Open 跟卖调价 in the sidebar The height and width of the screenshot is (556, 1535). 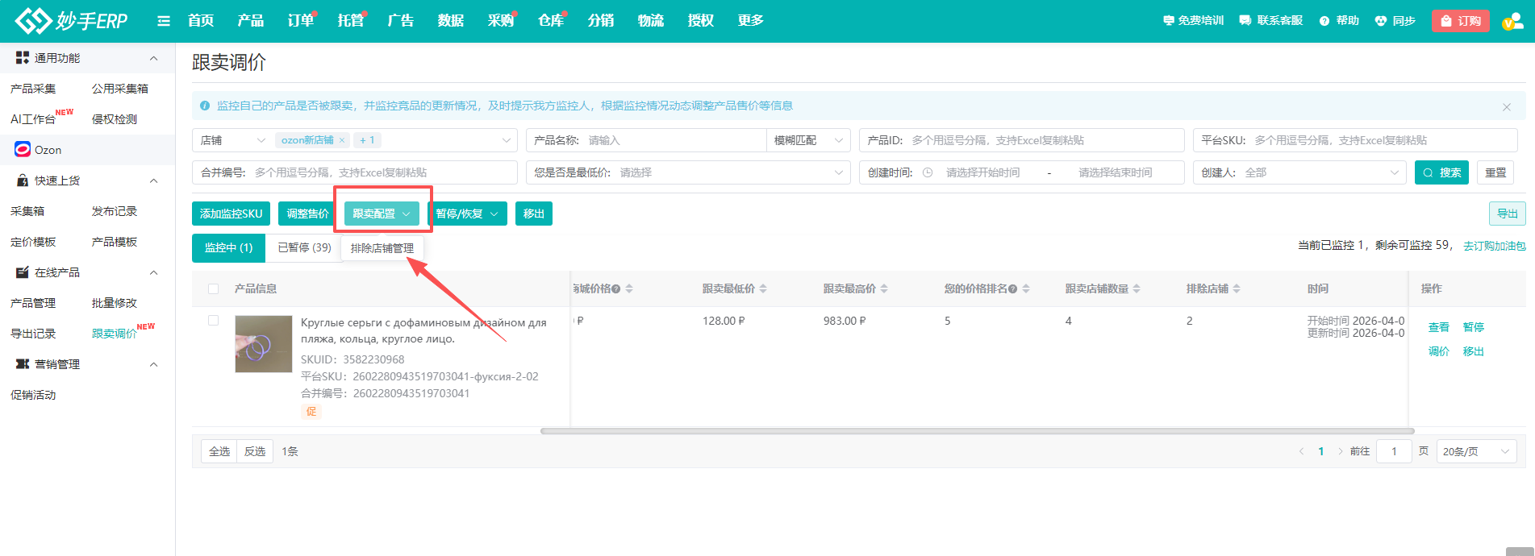click(x=115, y=334)
